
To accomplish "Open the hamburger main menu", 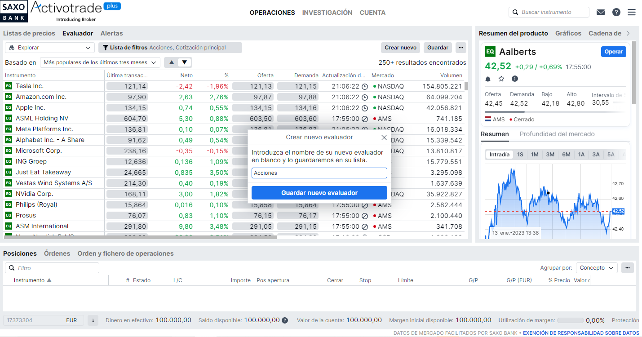I will [x=632, y=12].
